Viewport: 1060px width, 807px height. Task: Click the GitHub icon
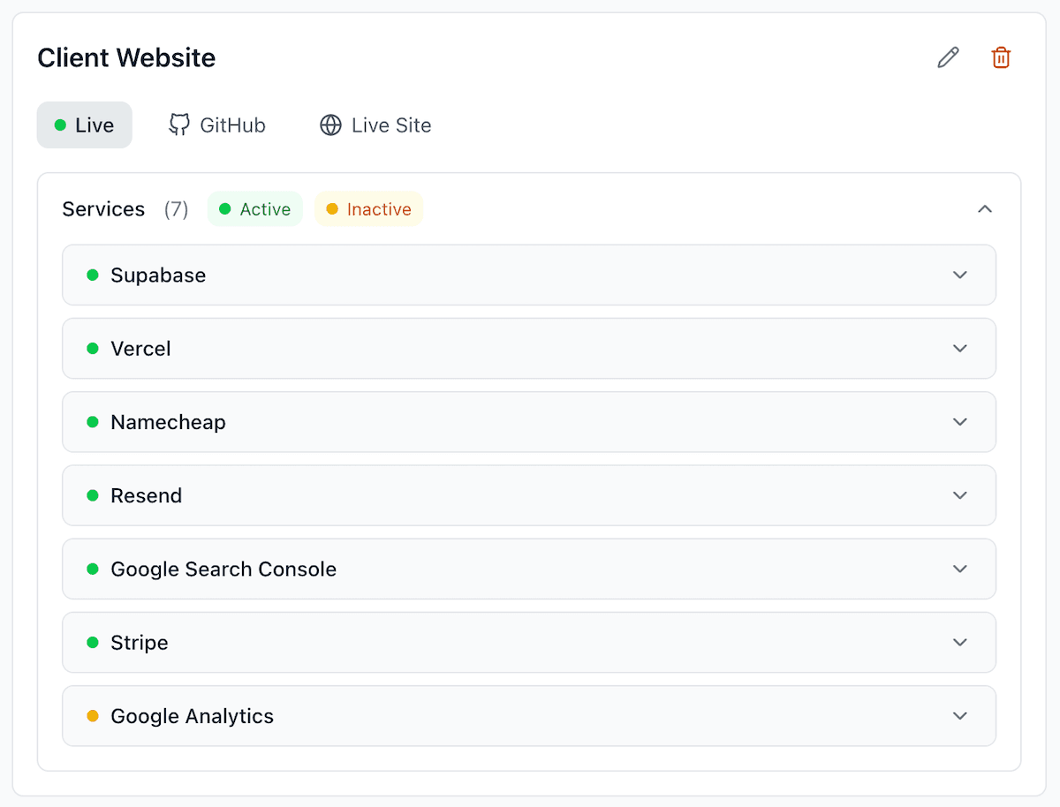coord(179,124)
